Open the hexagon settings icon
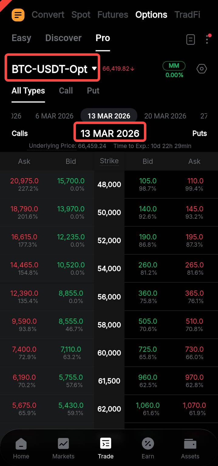 click(x=202, y=69)
